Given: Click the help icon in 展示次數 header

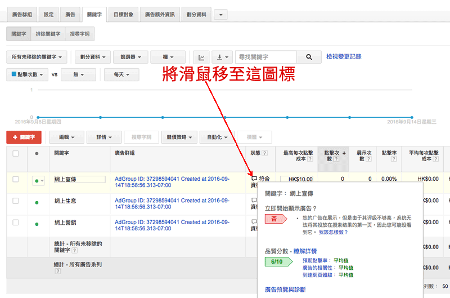Looking at the screenshot, I should (x=369, y=159).
